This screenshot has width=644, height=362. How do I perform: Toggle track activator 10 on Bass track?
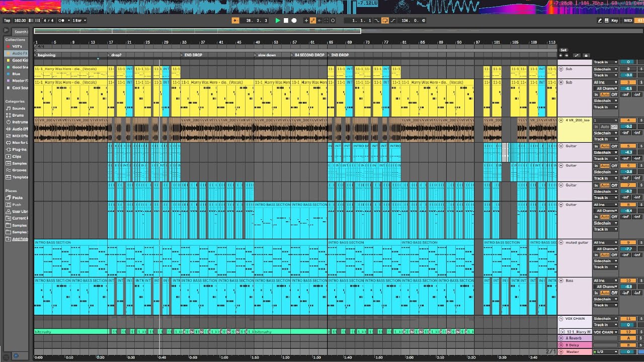coord(628,281)
